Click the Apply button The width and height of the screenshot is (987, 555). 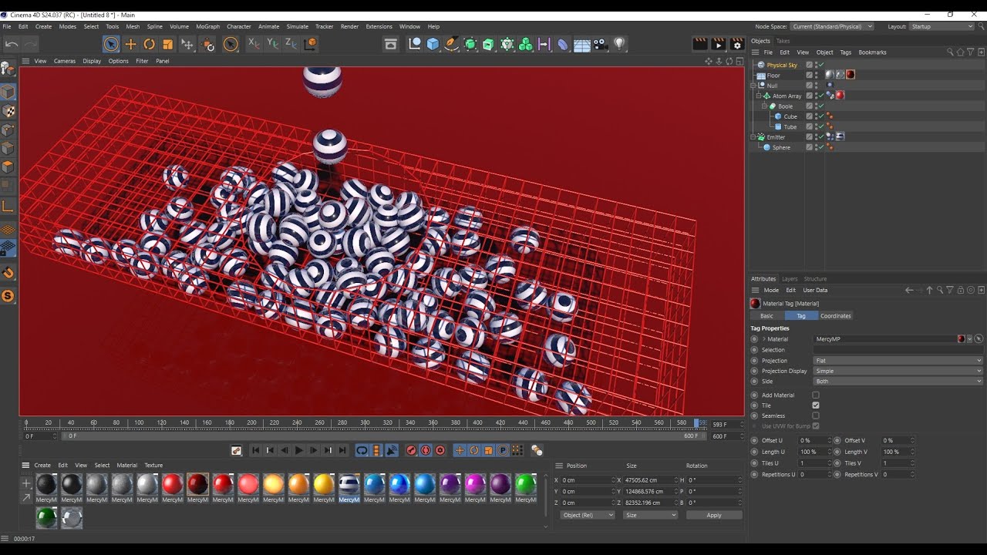pos(714,515)
